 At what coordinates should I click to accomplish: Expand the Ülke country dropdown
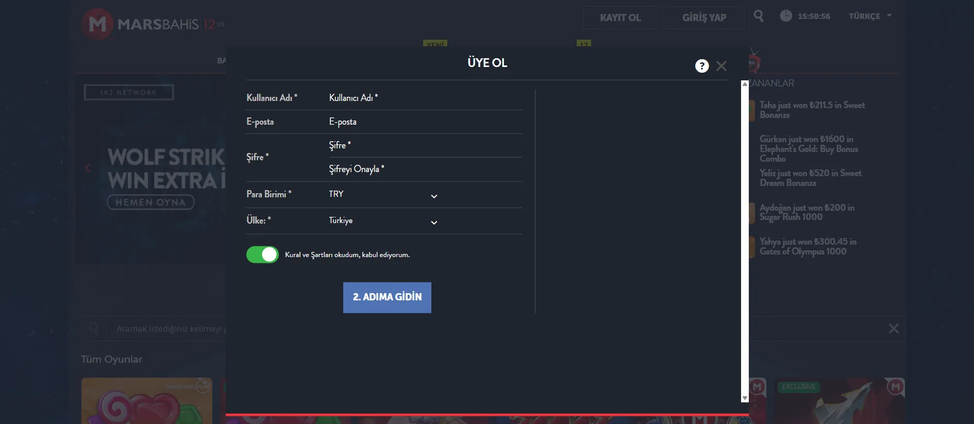tap(383, 221)
